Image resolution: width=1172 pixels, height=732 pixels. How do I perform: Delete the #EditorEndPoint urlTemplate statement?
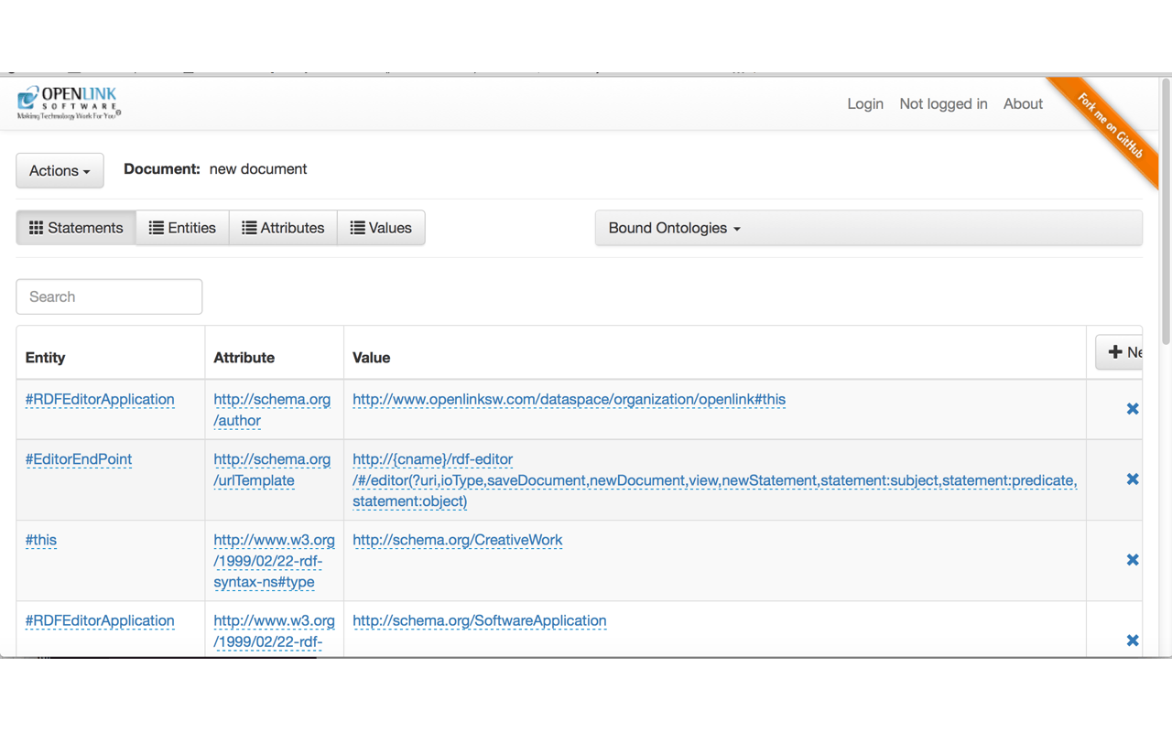coord(1133,479)
